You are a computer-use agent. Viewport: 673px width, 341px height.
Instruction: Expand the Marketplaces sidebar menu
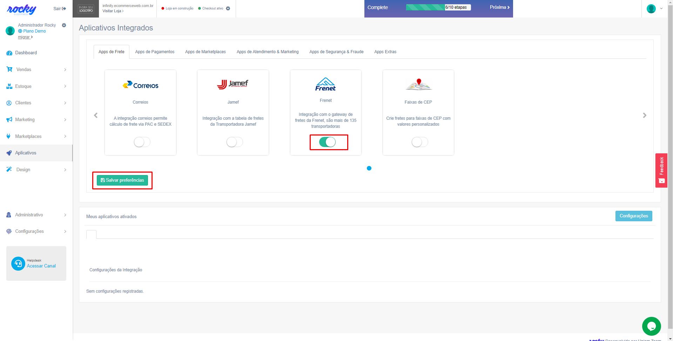pyautogui.click(x=36, y=136)
